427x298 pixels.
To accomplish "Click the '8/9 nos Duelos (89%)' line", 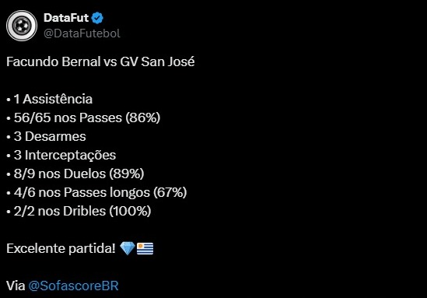I will coord(75,174).
